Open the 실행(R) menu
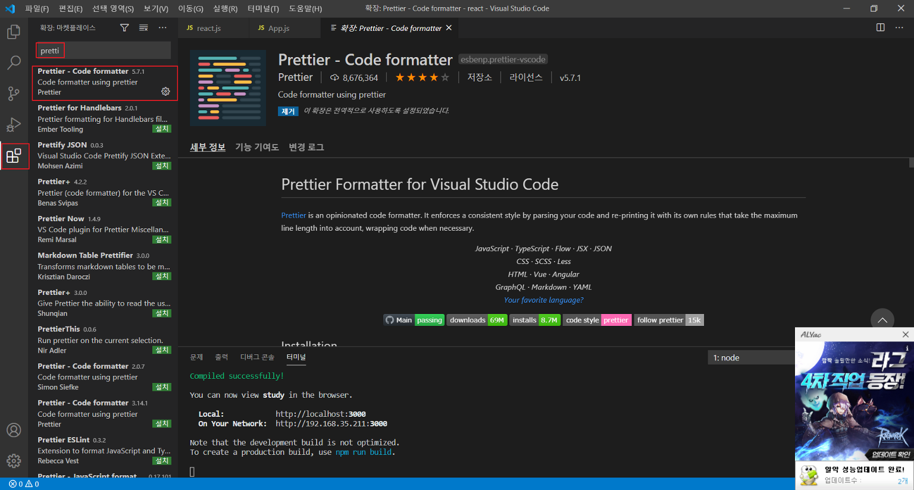914x490 pixels. click(x=226, y=8)
